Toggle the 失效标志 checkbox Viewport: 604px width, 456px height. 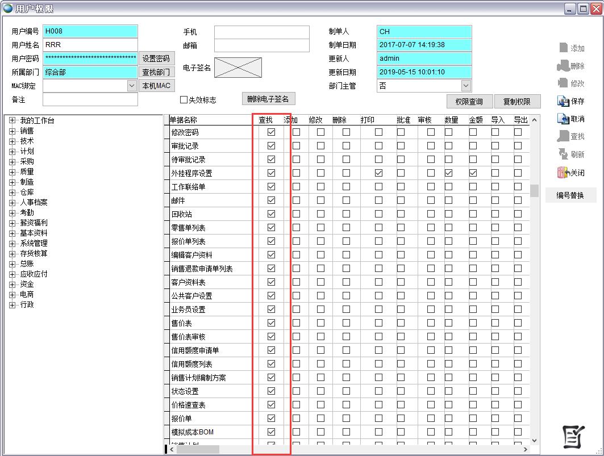pyautogui.click(x=184, y=100)
